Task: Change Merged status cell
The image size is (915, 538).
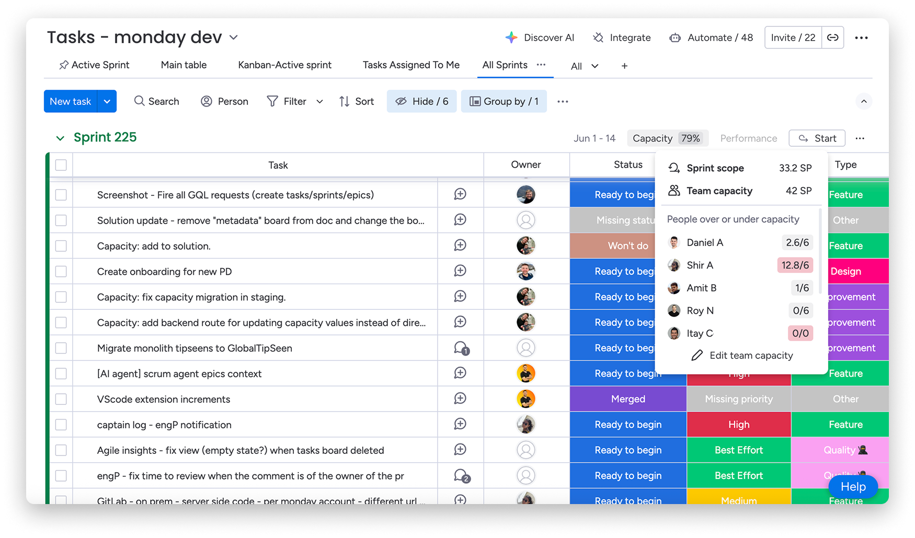Action: [628, 399]
